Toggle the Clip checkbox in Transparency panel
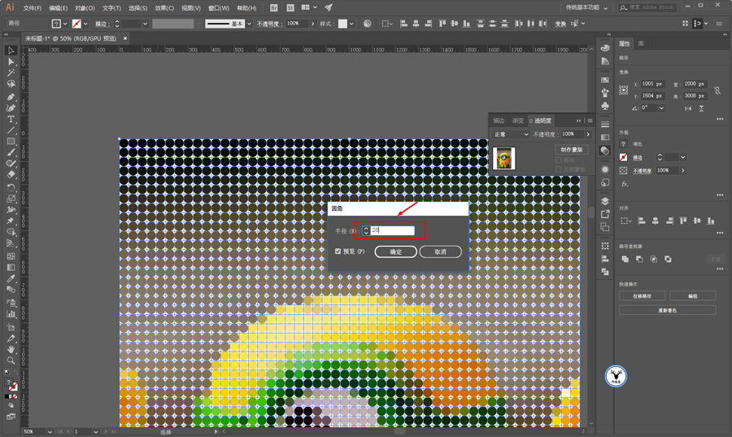Screen dimensions: 732x437 558,160
